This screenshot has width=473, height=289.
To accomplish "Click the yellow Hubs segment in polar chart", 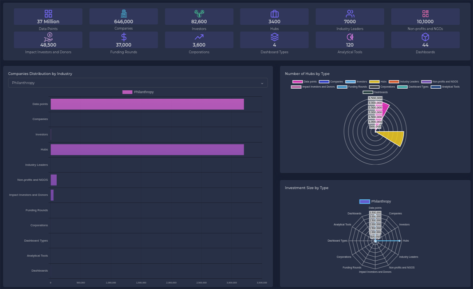I will tap(393, 138).
